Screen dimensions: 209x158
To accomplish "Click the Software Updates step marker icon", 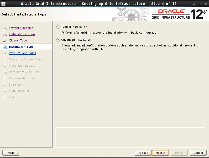I will coord(5,28).
